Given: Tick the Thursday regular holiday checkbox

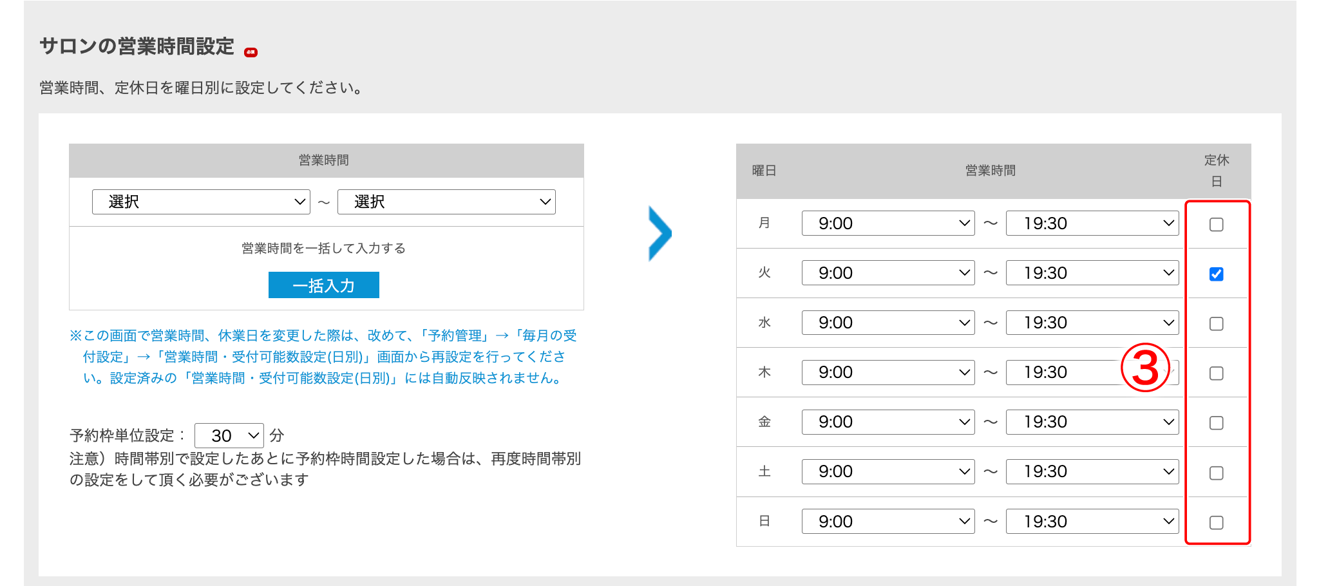Looking at the screenshot, I should pos(1216,373).
